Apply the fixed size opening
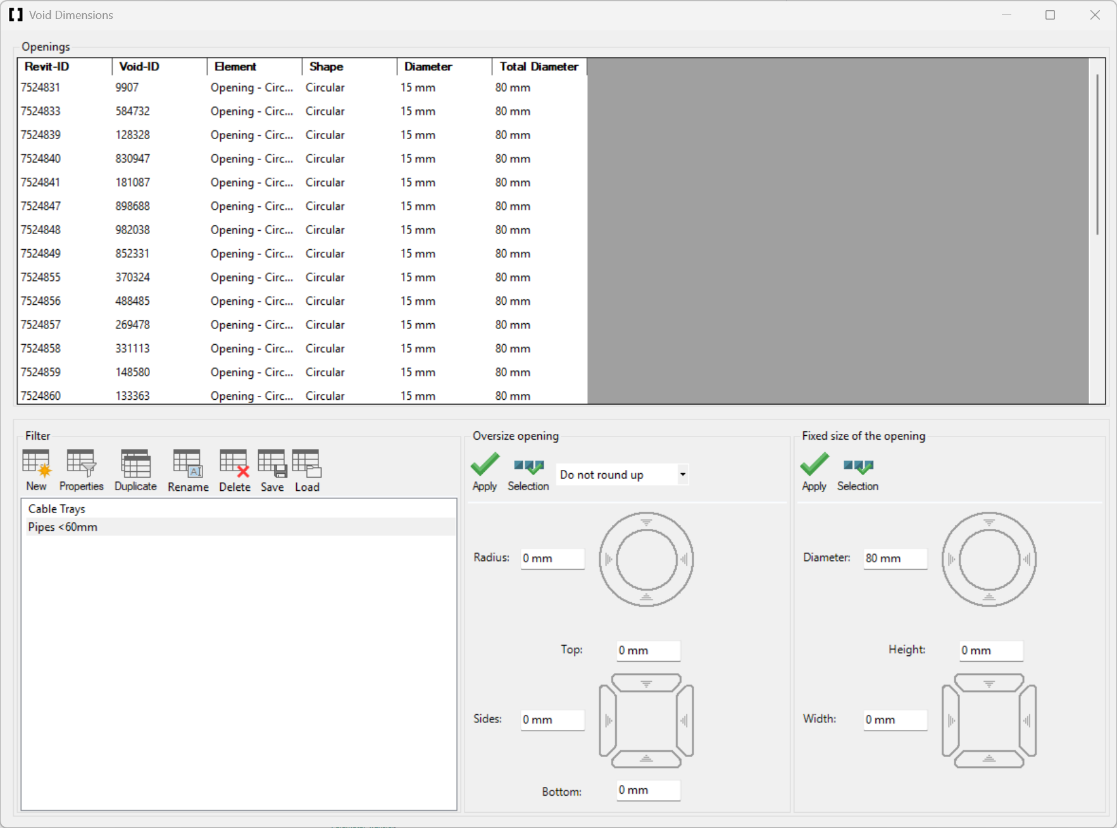Screen dimensions: 1117x828 [814, 472]
